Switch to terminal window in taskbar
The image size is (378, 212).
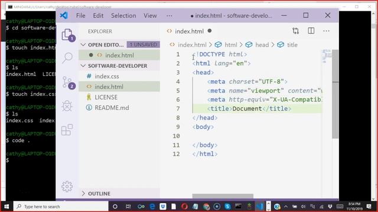tap(238, 207)
